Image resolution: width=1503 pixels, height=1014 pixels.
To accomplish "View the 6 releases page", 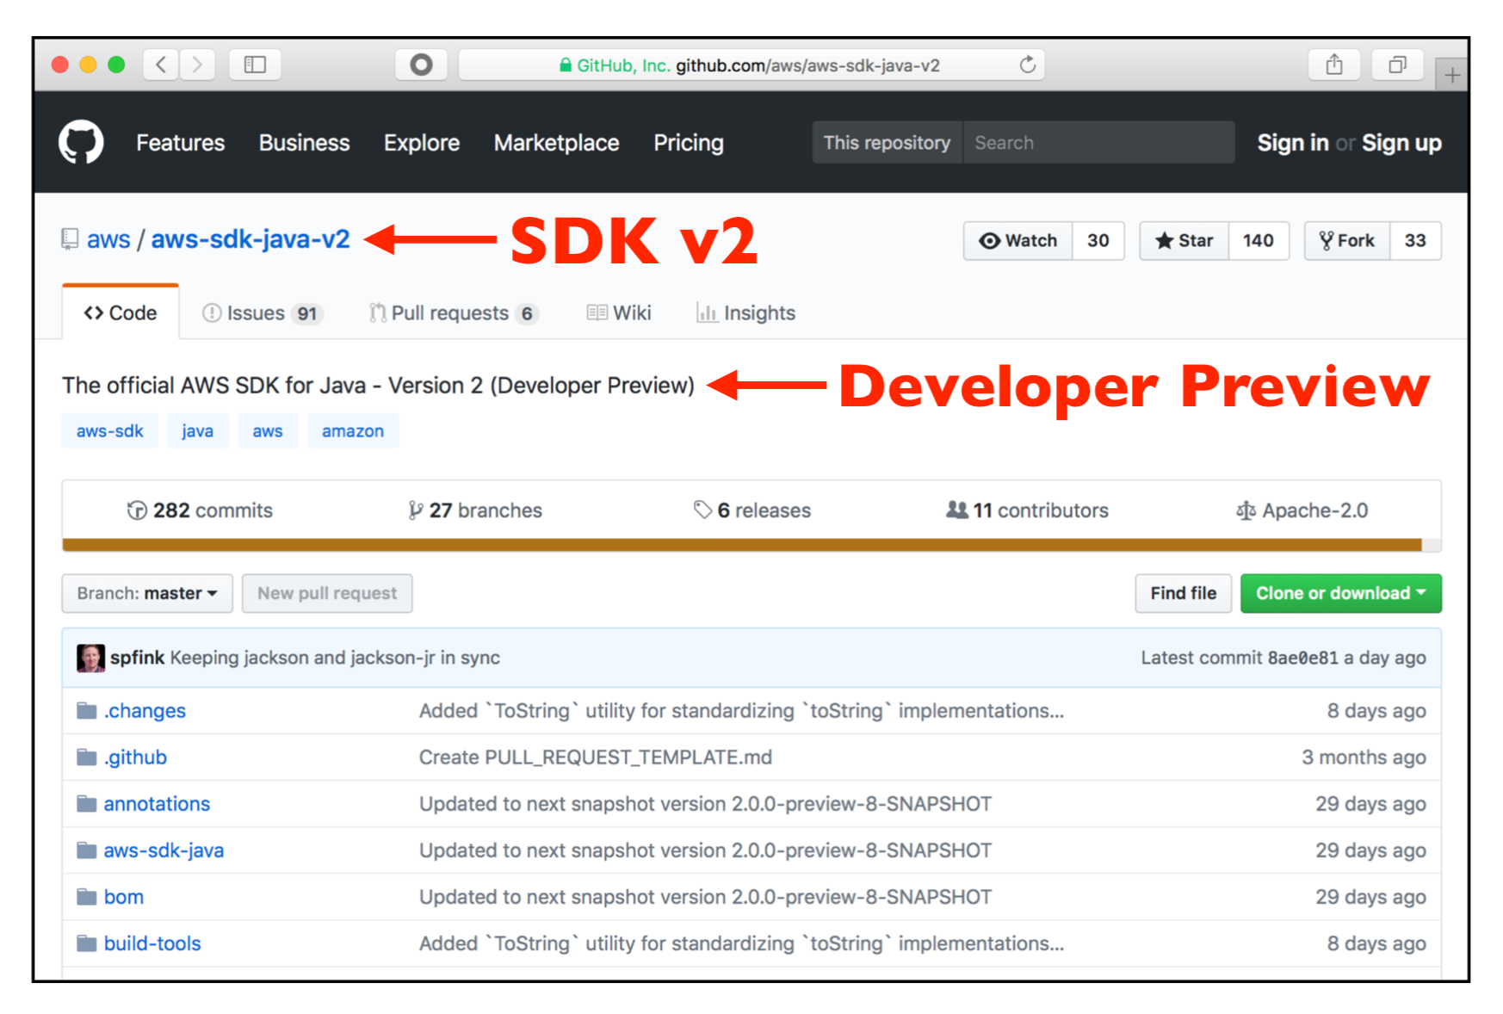I will (752, 510).
